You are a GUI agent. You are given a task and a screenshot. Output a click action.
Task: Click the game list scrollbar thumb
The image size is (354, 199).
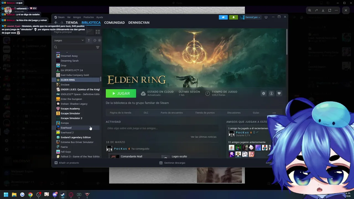point(101,79)
